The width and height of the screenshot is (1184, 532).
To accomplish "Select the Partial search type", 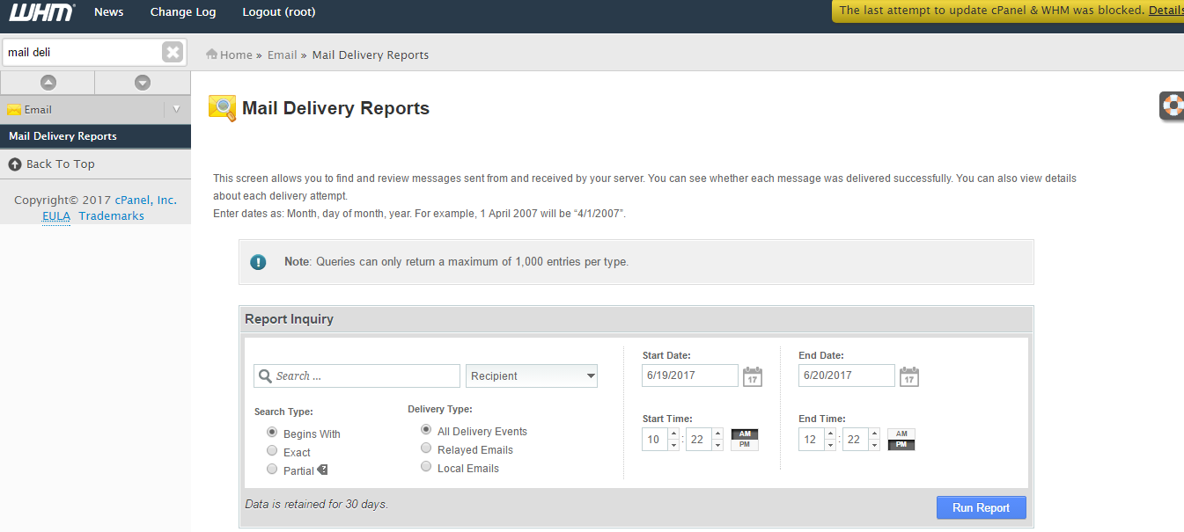I will click(272, 470).
